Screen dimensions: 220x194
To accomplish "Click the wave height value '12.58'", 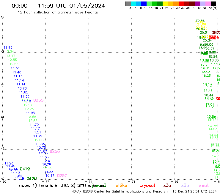I will click(33, 121).
